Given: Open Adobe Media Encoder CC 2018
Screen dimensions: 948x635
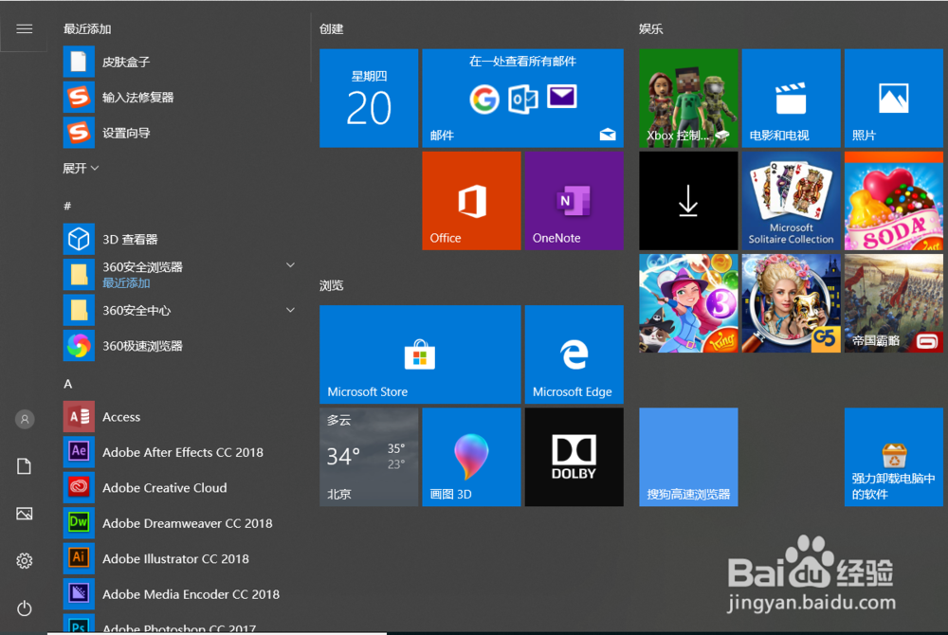Looking at the screenshot, I should pos(181,594).
